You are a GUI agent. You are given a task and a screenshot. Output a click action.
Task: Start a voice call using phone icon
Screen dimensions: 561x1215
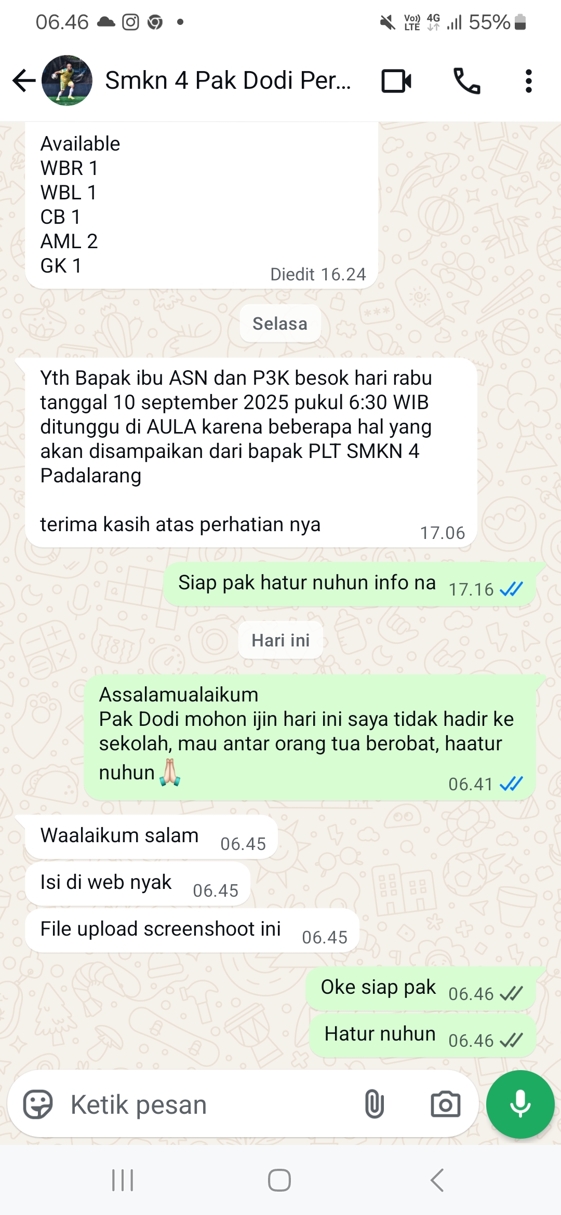pyautogui.click(x=467, y=81)
